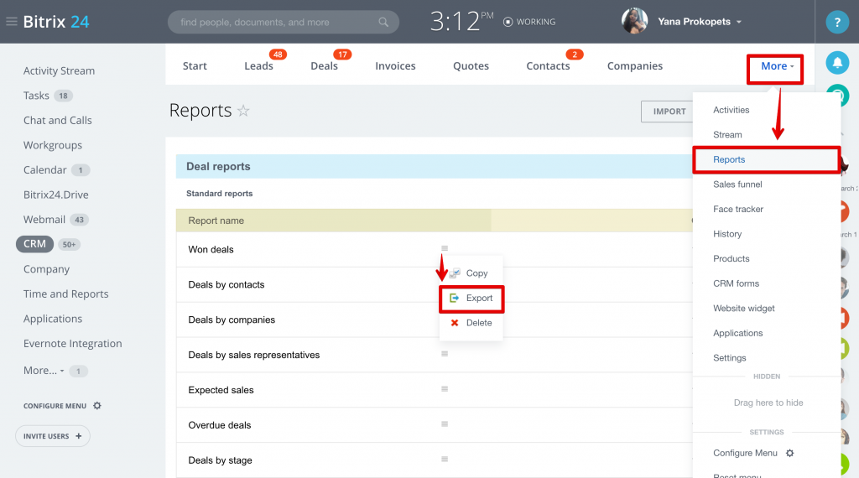Select Stream in the More menu
The width and height of the screenshot is (859, 478).
coord(727,135)
